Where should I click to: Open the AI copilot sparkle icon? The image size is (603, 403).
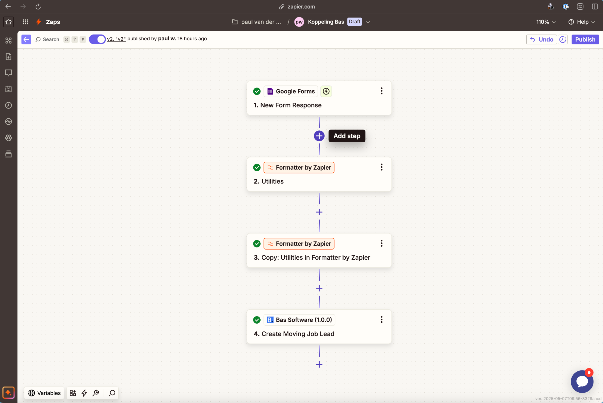click(x=8, y=393)
